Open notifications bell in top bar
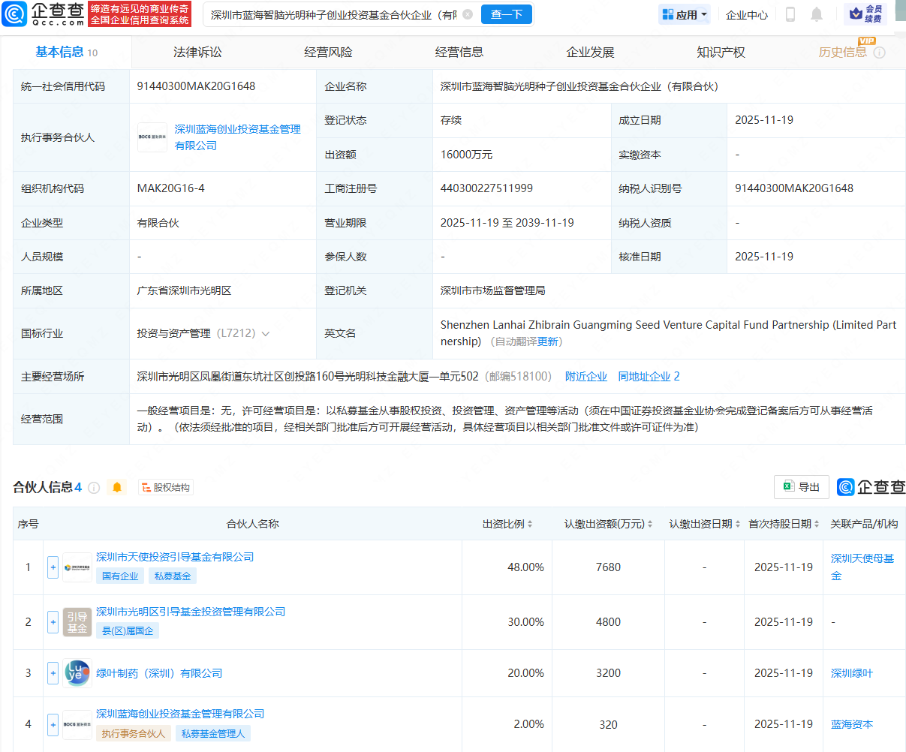This screenshot has height=752, width=906. 817,14
